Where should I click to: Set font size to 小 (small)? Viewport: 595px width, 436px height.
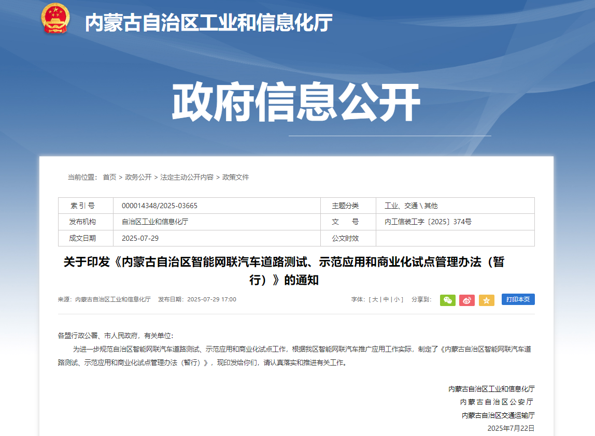[396, 299]
